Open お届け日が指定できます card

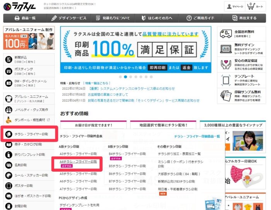tap(94, 125)
